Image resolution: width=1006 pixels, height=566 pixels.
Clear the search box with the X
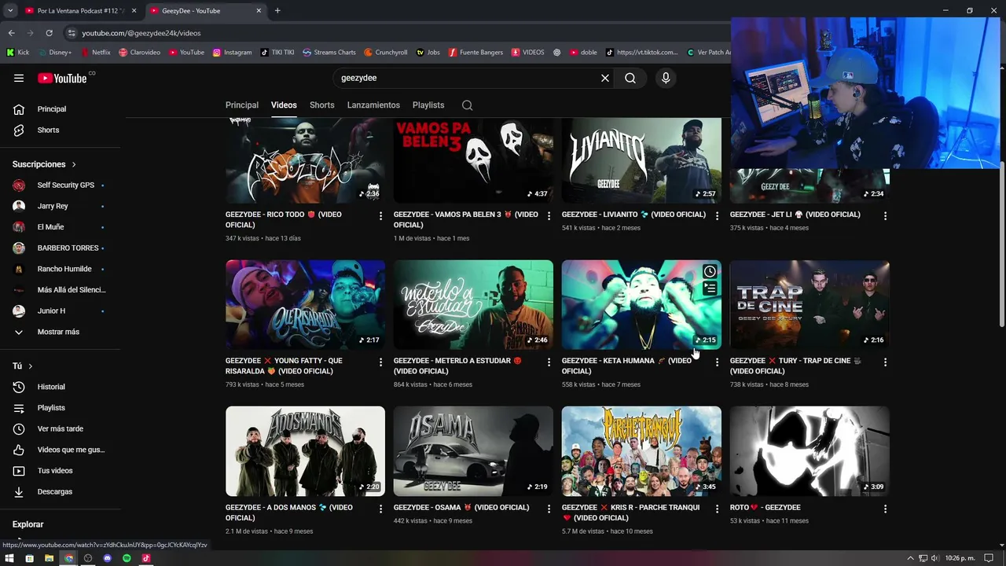(x=605, y=78)
